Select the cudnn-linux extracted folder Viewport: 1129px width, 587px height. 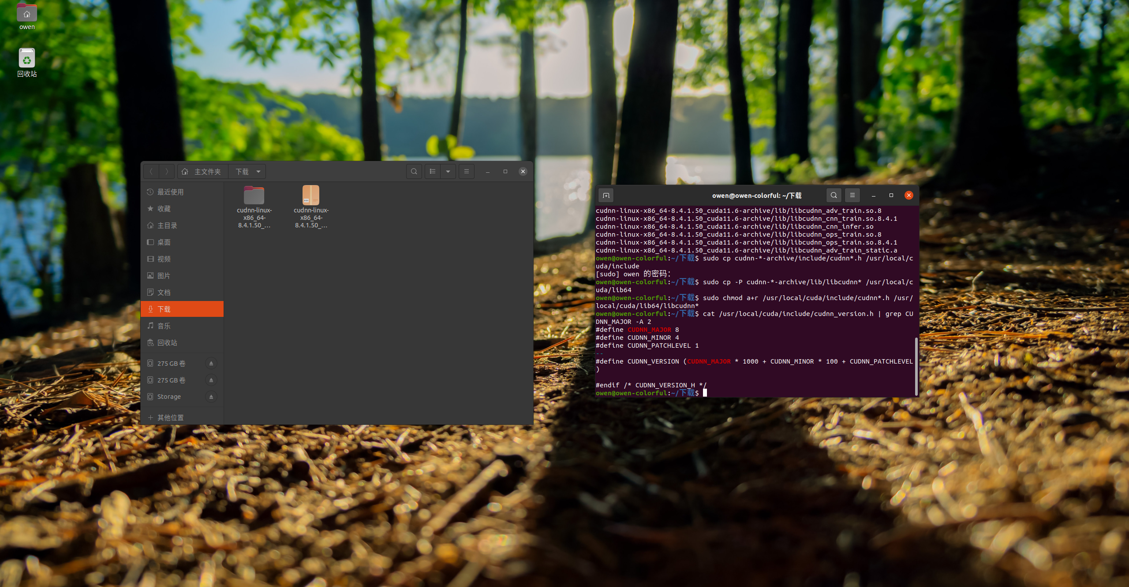pos(254,196)
